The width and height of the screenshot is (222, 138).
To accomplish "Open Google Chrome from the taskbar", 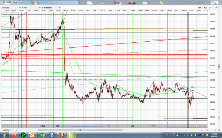I will [42, 135].
